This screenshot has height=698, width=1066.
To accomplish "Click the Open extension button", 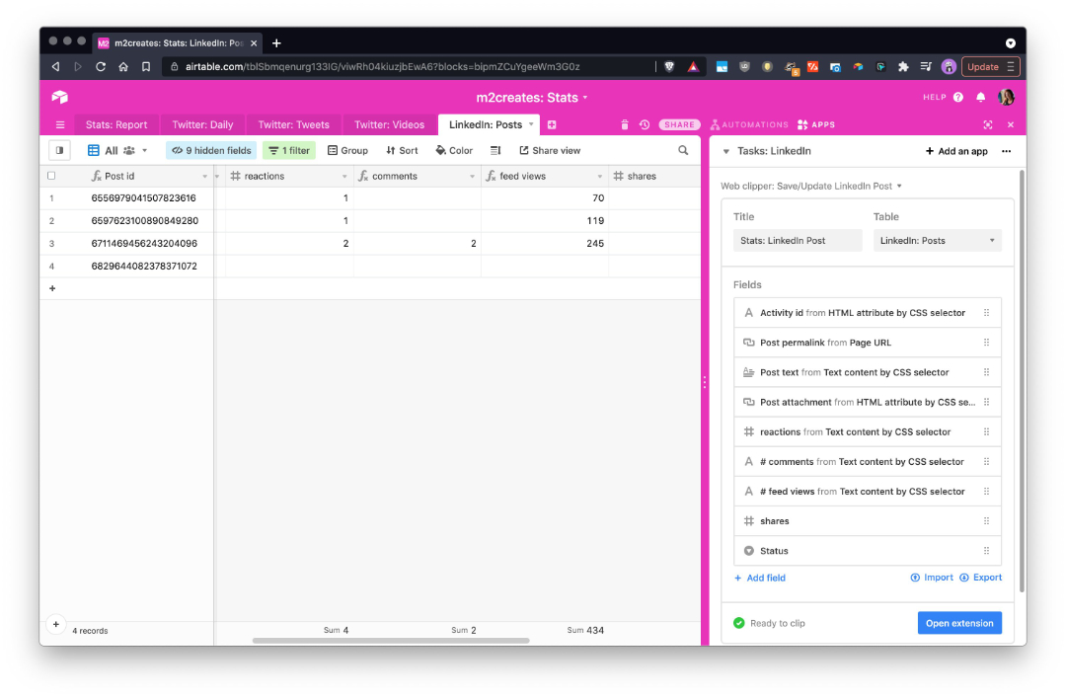I will pyautogui.click(x=958, y=623).
